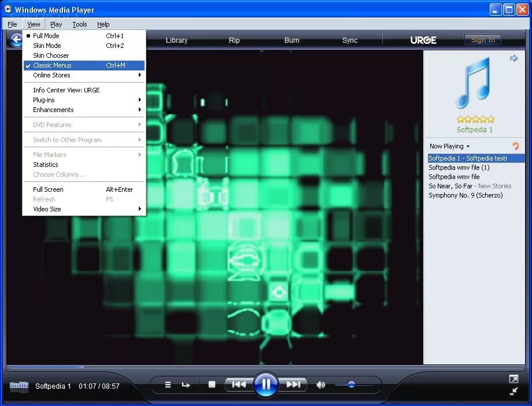Click the Choose Columns menu entry
The width and height of the screenshot is (532, 406).
coord(84,174)
